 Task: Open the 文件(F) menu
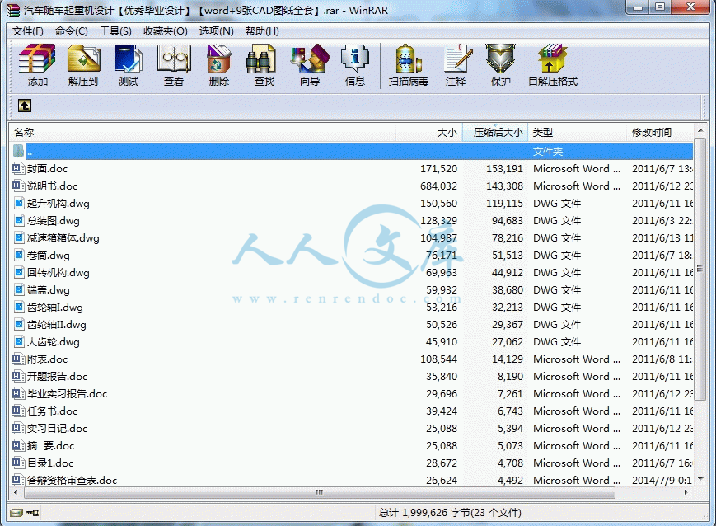pyautogui.click(x=27, y=31)
